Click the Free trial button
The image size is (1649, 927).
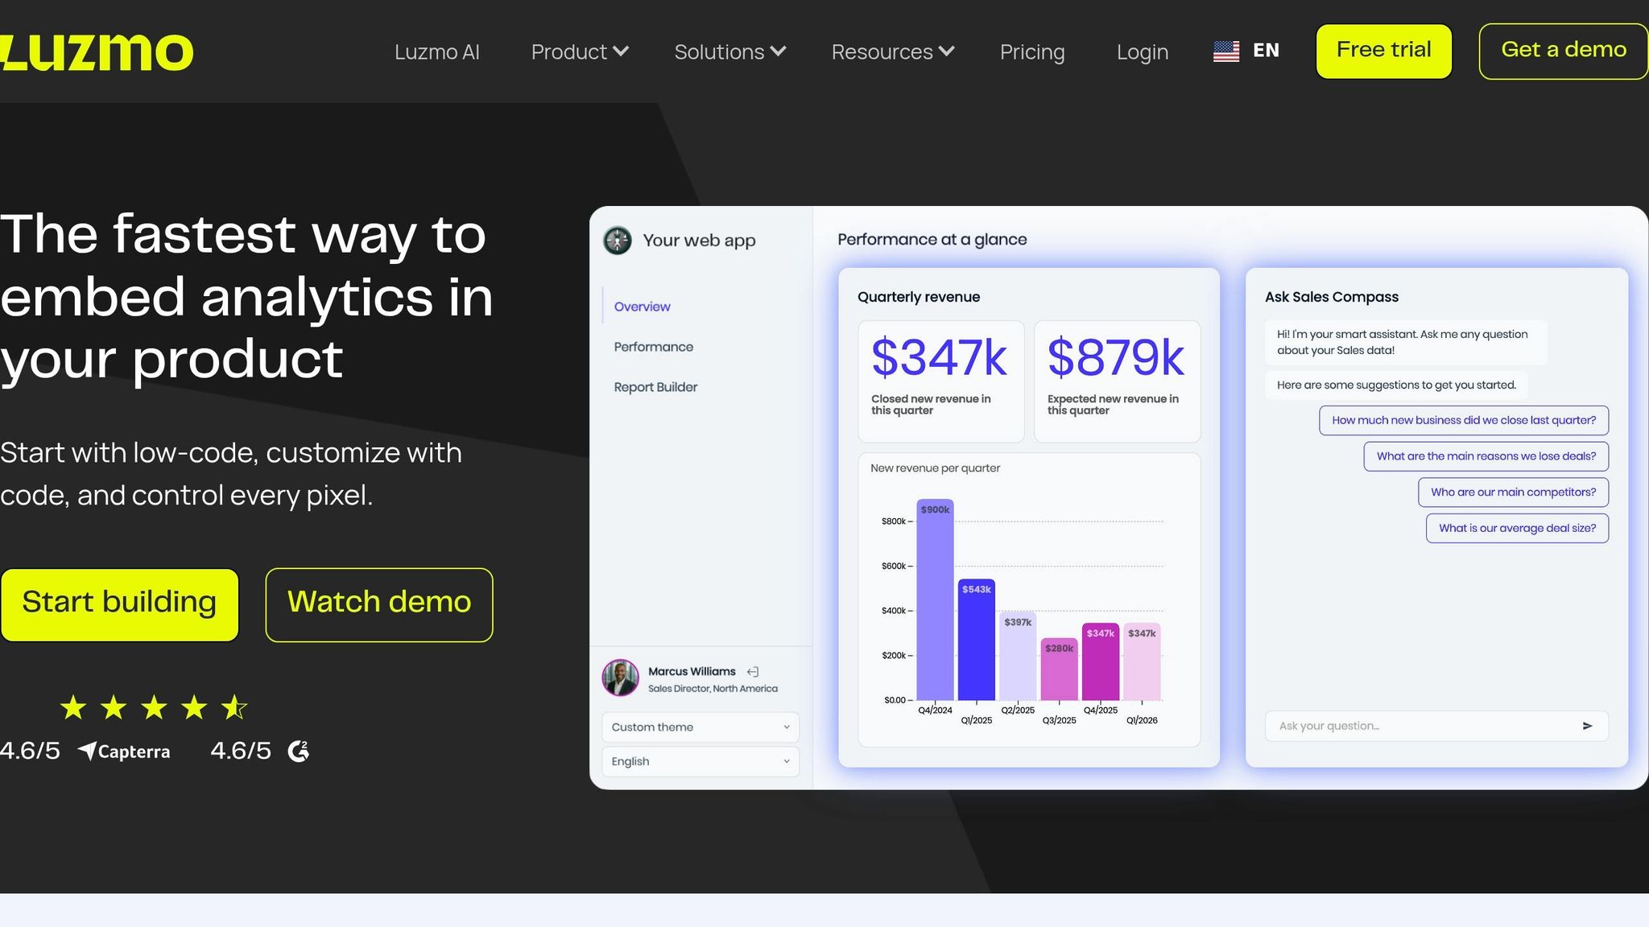1384,51
